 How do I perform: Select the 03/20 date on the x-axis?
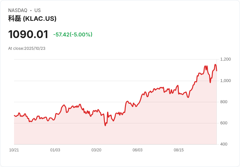point(96,150)
